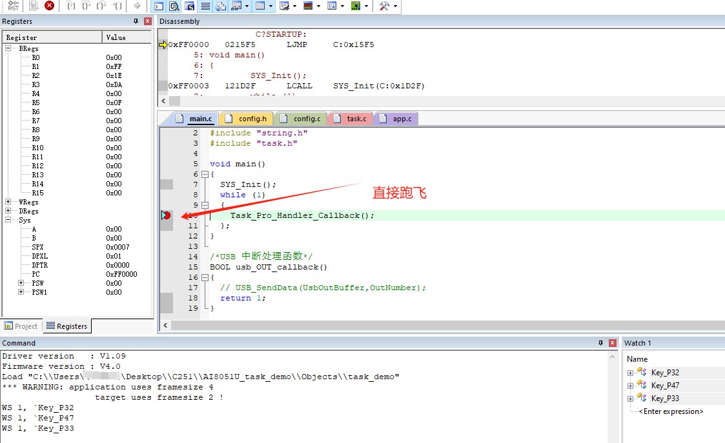Collapse the while loop block at line 9

click(205, 205)
